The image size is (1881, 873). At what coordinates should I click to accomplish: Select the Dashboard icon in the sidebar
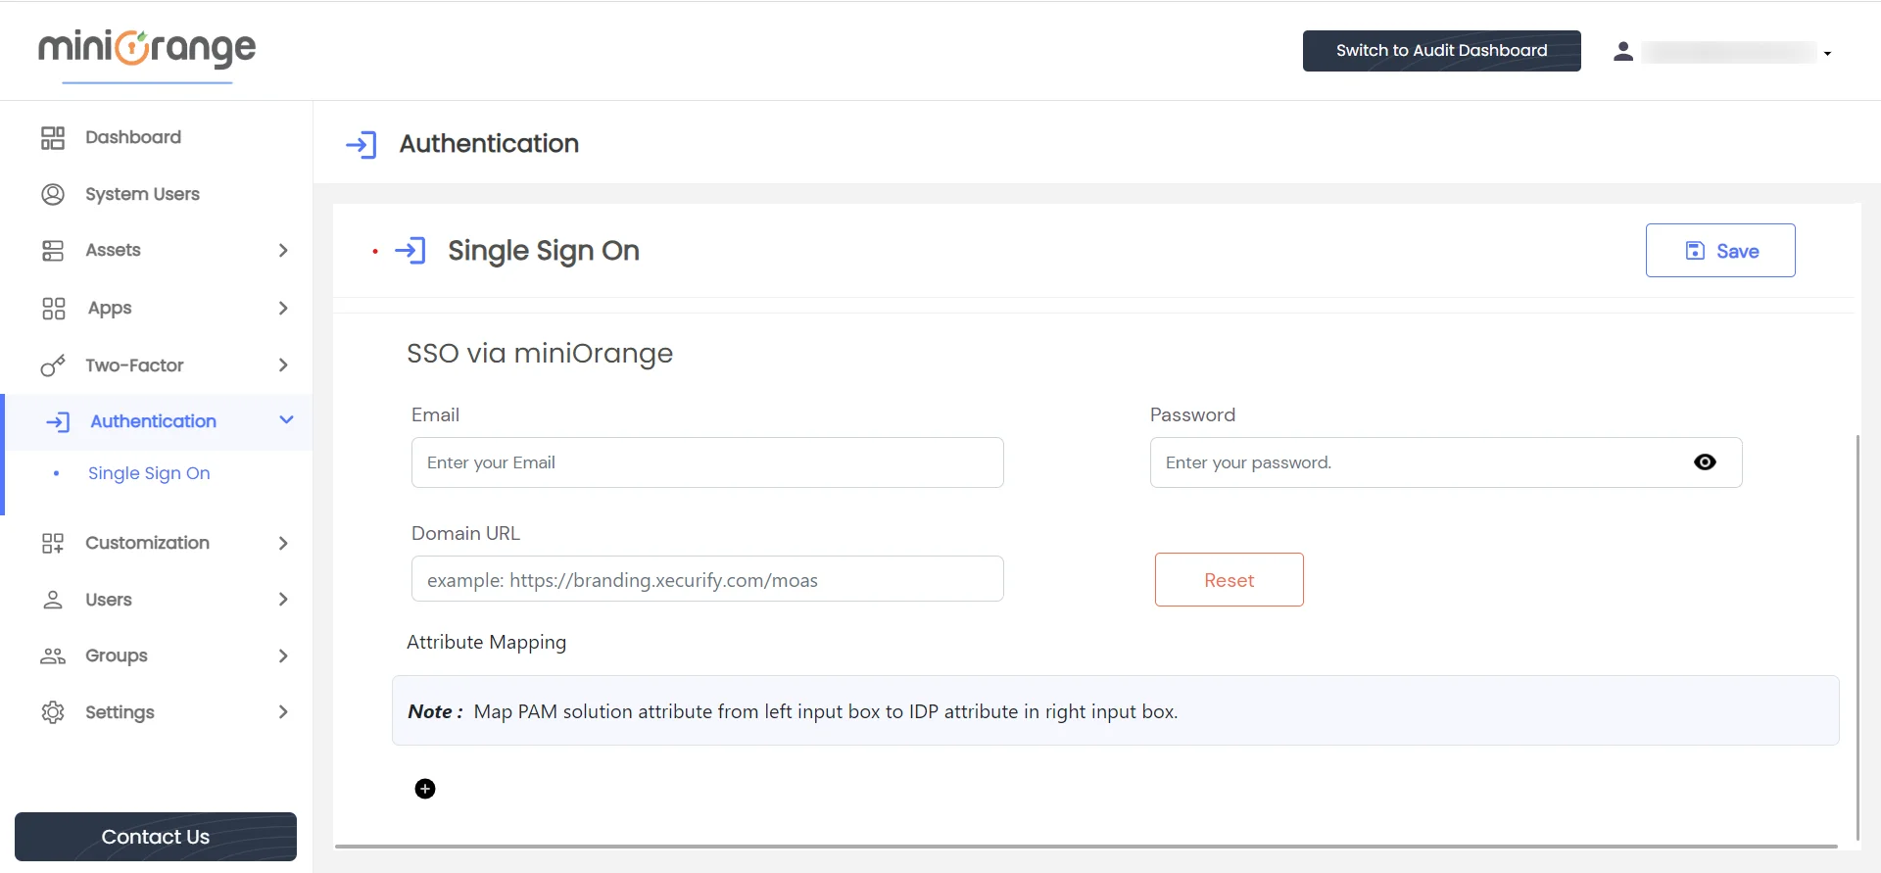click(x=52, y=137)
